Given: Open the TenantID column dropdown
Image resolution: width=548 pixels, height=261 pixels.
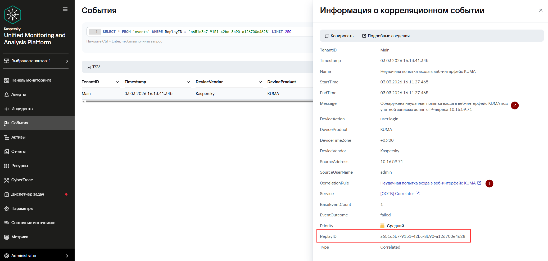Looking at the screenshot, I should [x=117, y=82].
